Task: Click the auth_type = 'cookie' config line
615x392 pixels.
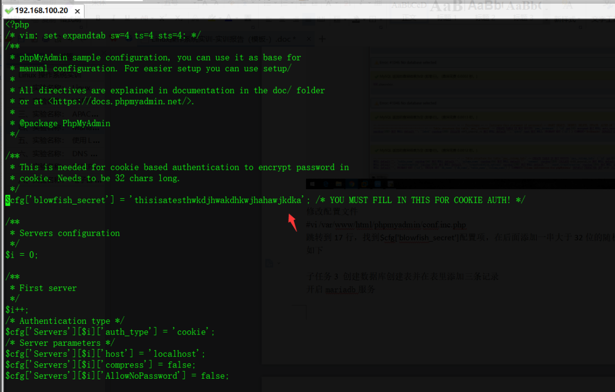Action: click(110, 332)
